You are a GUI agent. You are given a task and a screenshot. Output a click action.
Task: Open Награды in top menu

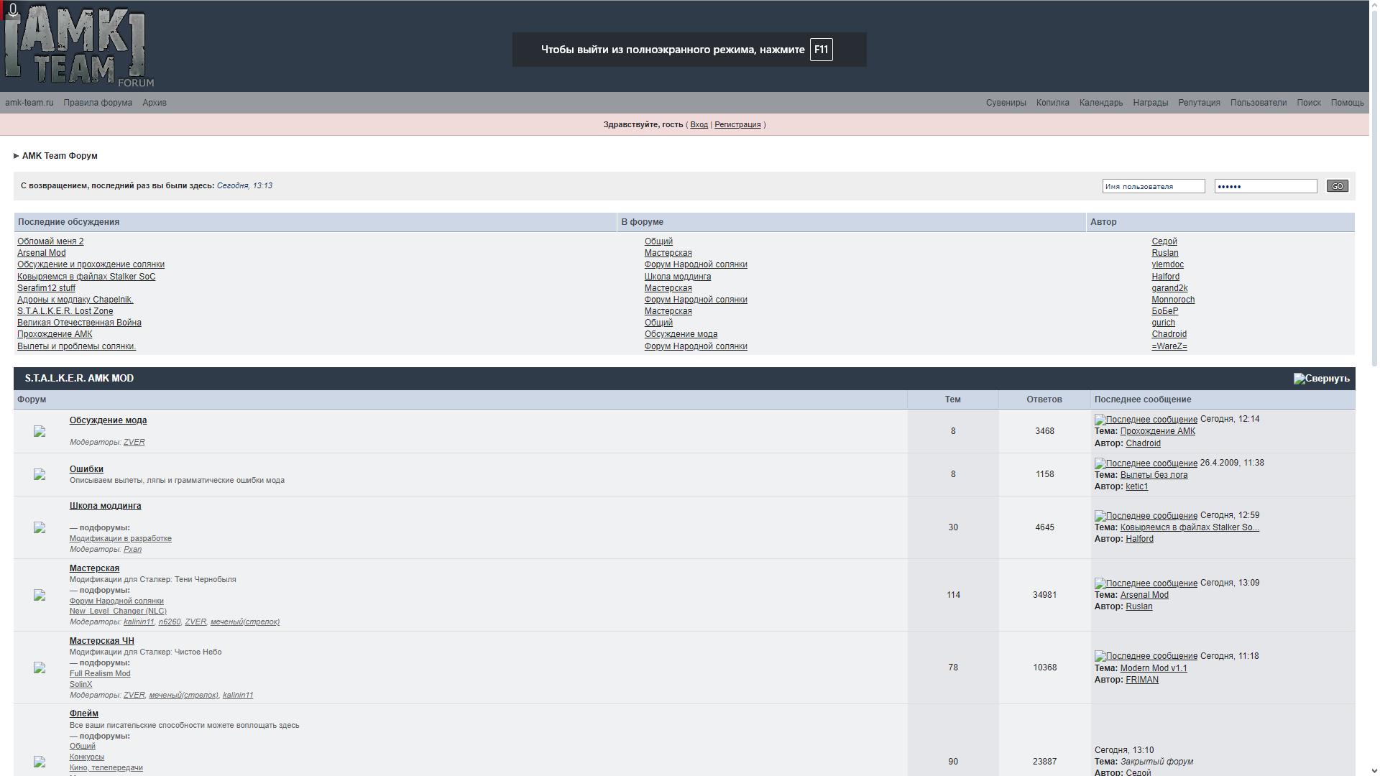(x=1150, y=103)
